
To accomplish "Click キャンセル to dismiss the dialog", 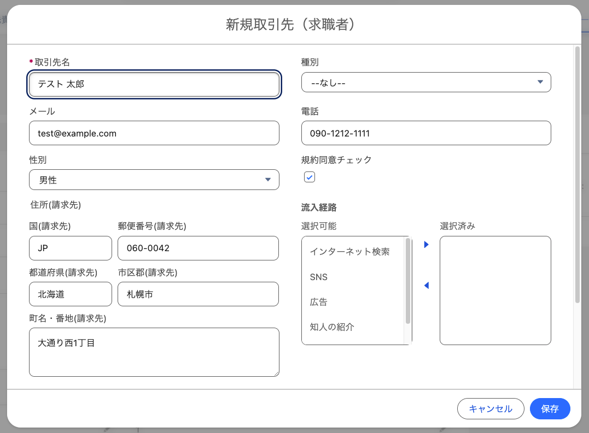I will (x=491, y=408).
